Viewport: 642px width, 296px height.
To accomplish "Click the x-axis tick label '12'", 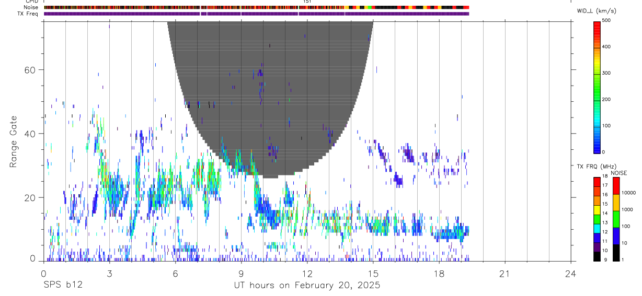I will (307, 273).
